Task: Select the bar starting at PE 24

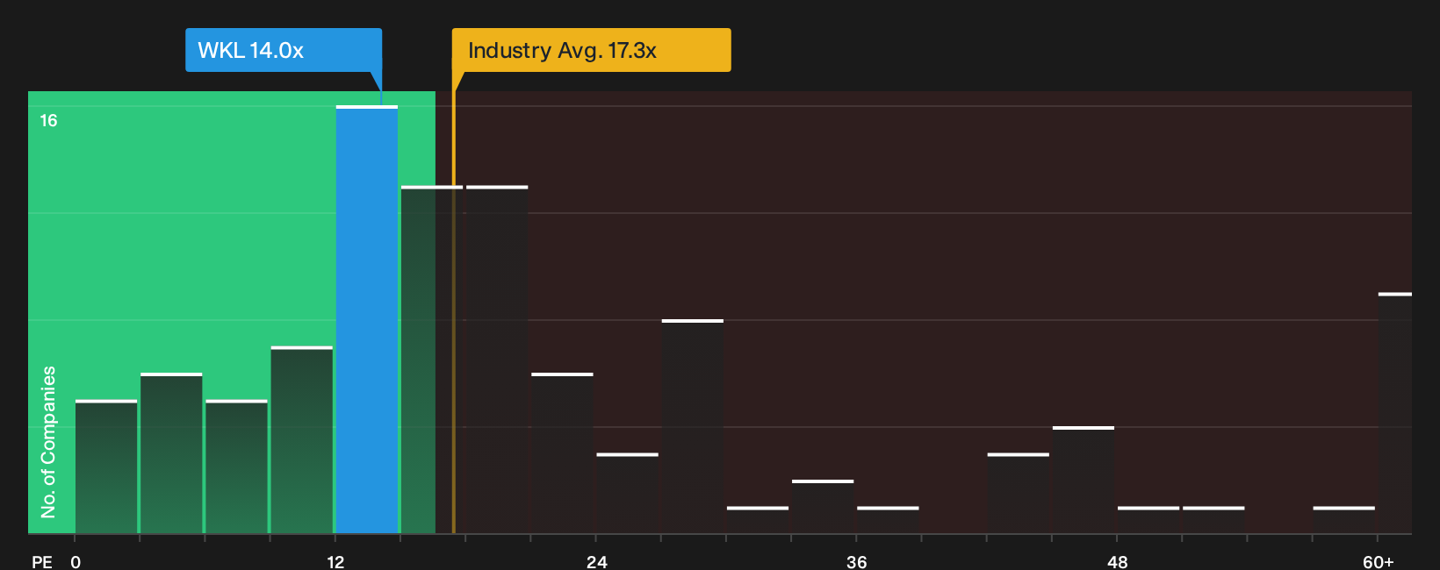Action: pyautogui.click(x=628, y=494)
